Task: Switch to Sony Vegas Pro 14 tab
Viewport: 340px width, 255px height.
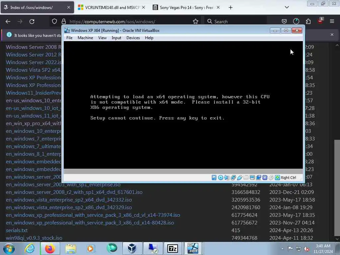Action: pyautogui.click(x=186, y=7)
